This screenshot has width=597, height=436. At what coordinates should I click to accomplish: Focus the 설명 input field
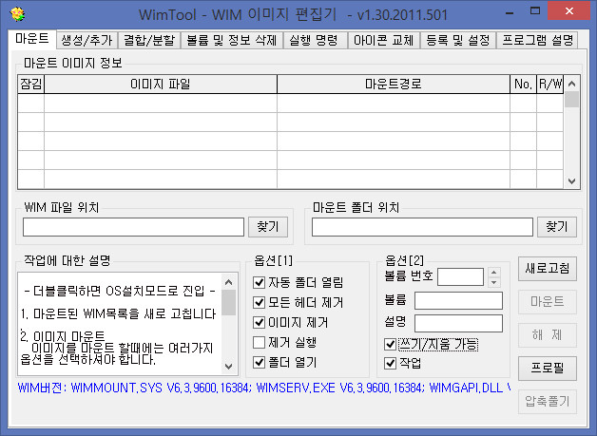pos(458,324)
